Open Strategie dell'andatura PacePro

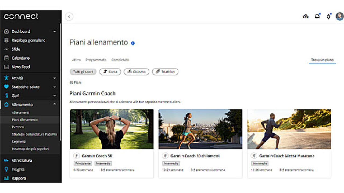pyautogui.click(x=34, y=134)
